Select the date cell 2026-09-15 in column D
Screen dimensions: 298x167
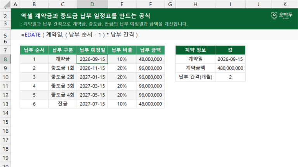tap(92, 59)
